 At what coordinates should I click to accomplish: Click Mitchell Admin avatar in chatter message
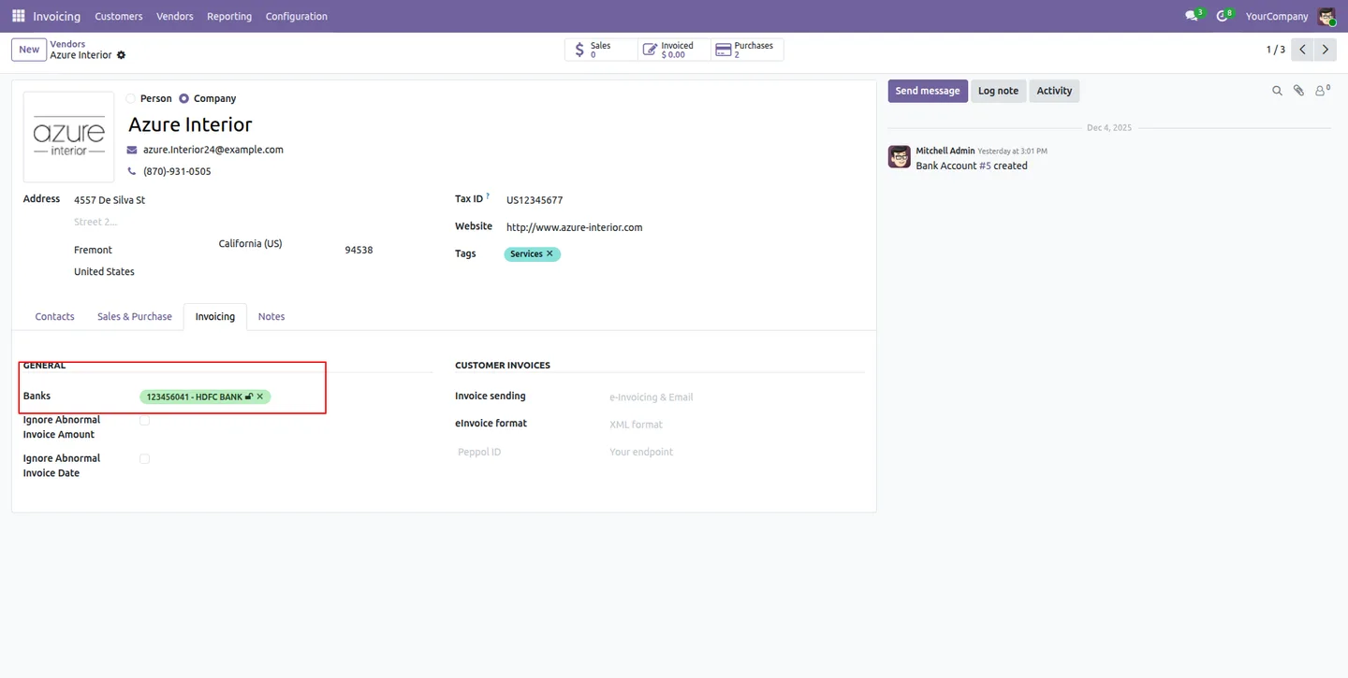pos(900,156)
